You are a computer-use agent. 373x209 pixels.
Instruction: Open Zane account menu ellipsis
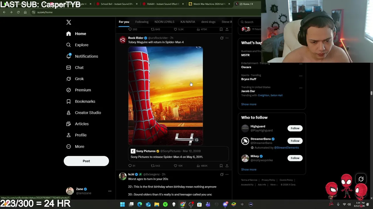coord(110,191)
